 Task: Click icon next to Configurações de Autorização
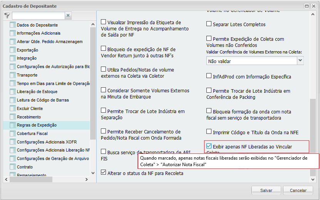pos(13,67)
